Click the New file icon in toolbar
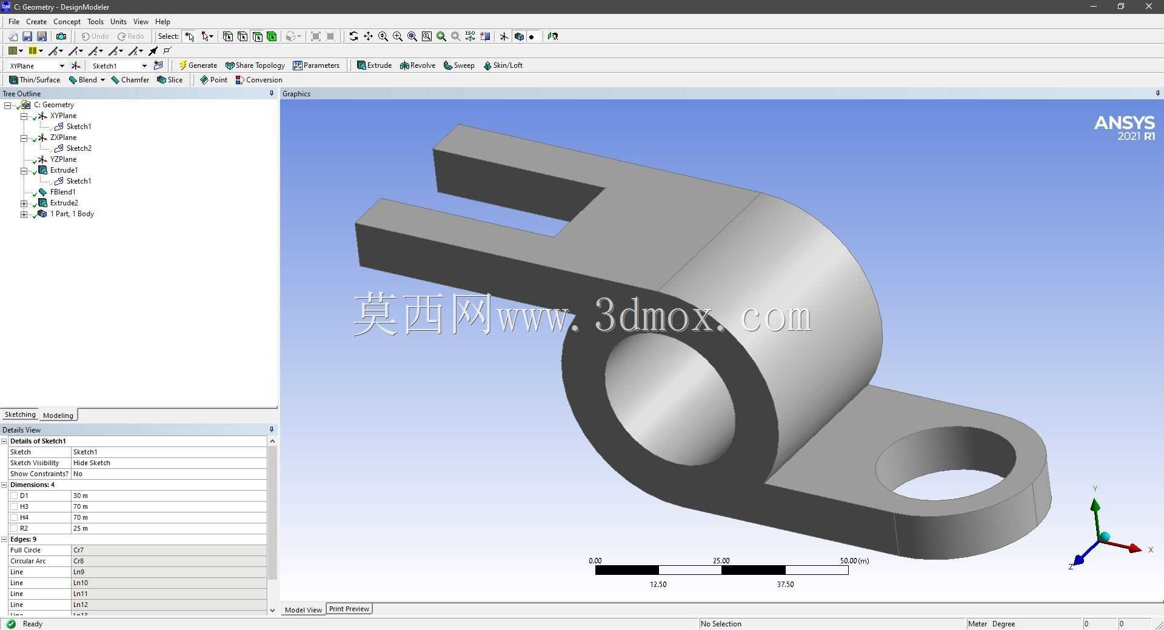 (x=12, y=36)
